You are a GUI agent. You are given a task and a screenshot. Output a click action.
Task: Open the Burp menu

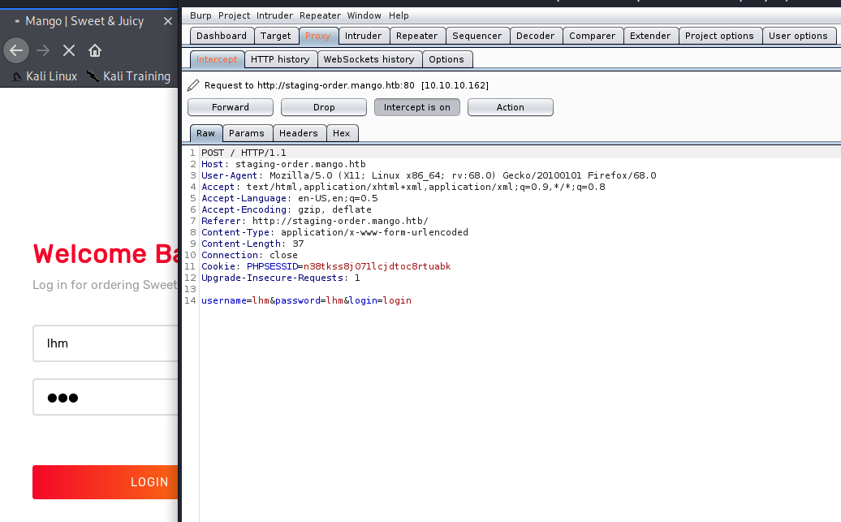pyautogui.click(x=200, y=15)
